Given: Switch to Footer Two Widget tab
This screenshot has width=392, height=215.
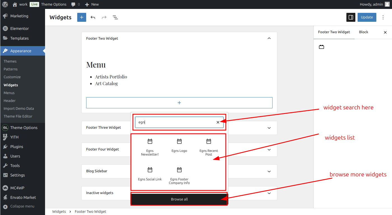Looking at the screenshot, I should (334, 32).
